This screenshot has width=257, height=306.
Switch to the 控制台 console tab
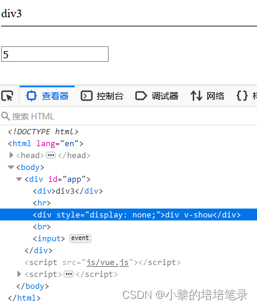coord(102,96)
